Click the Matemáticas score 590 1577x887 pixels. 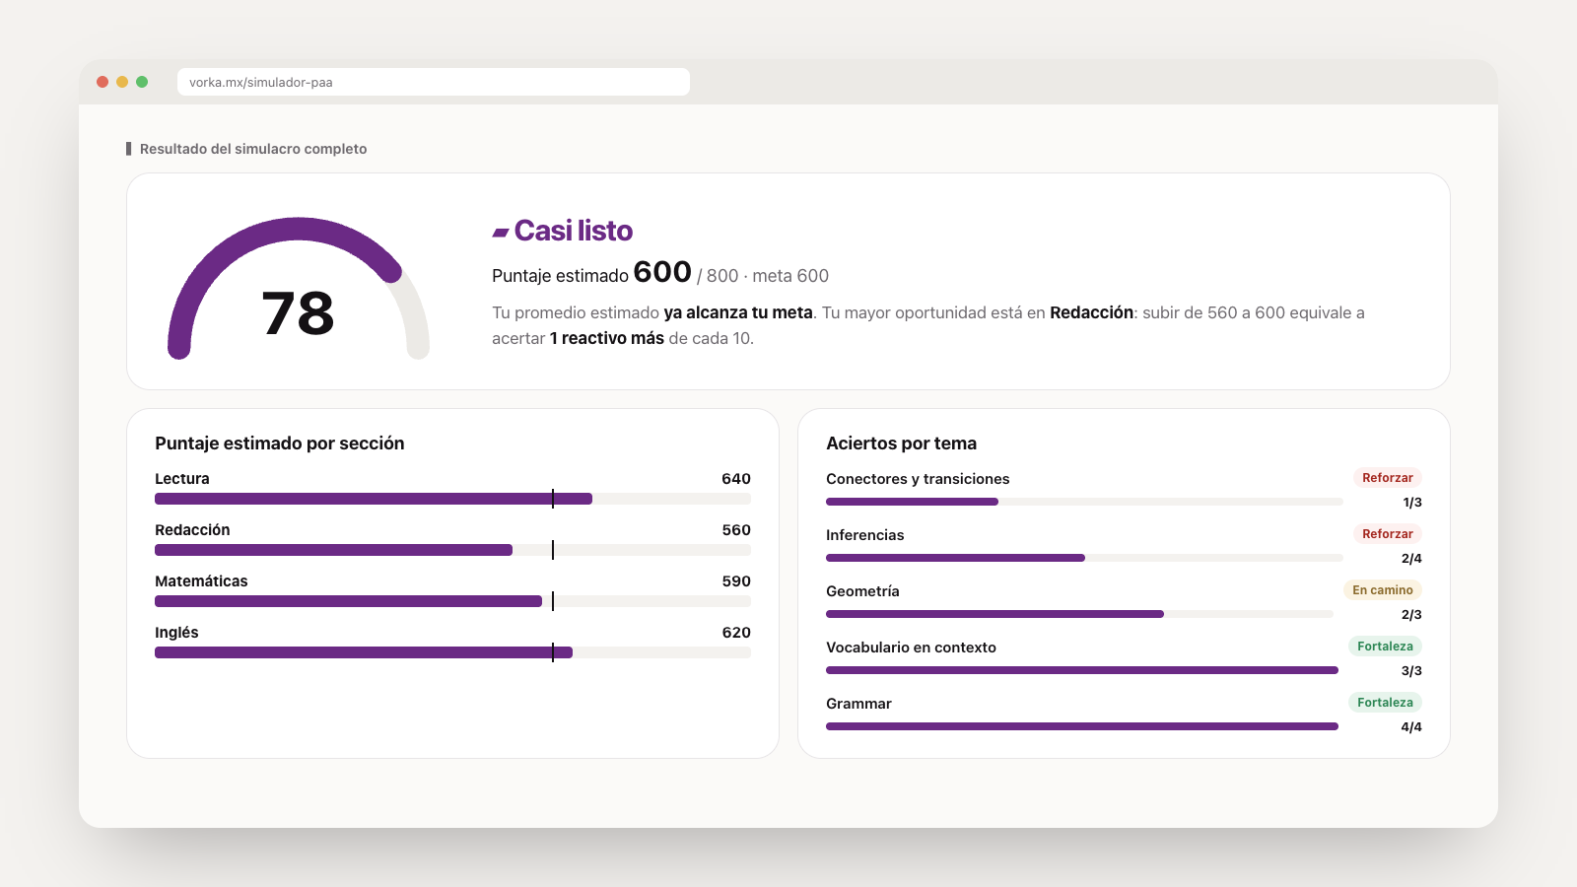pos(736,581)
